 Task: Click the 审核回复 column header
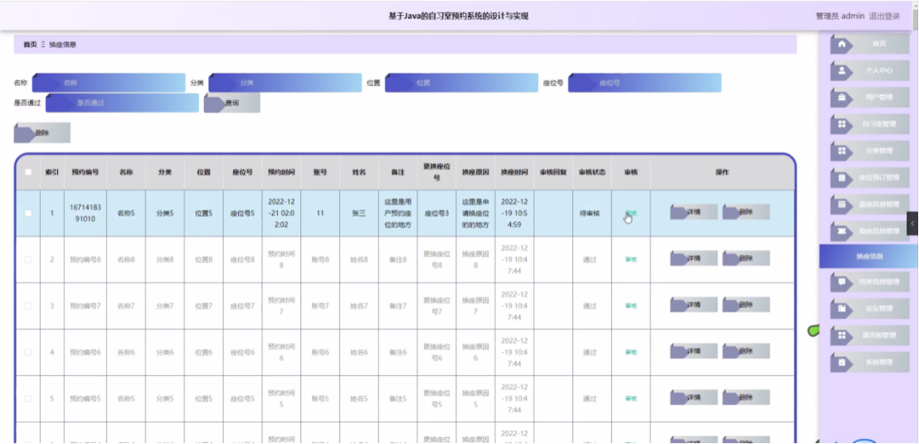point(553,172)
